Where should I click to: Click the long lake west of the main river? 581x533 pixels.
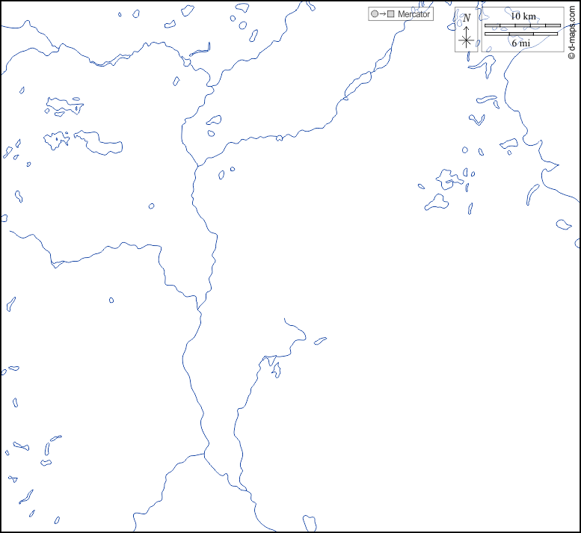point(99,143)
